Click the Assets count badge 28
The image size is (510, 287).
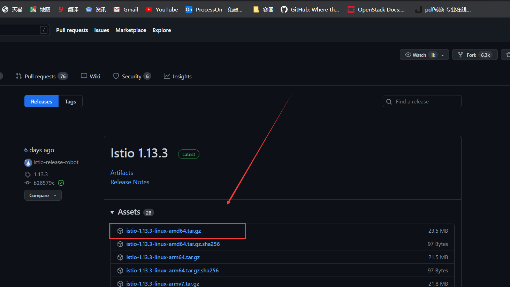pos(149,212)
